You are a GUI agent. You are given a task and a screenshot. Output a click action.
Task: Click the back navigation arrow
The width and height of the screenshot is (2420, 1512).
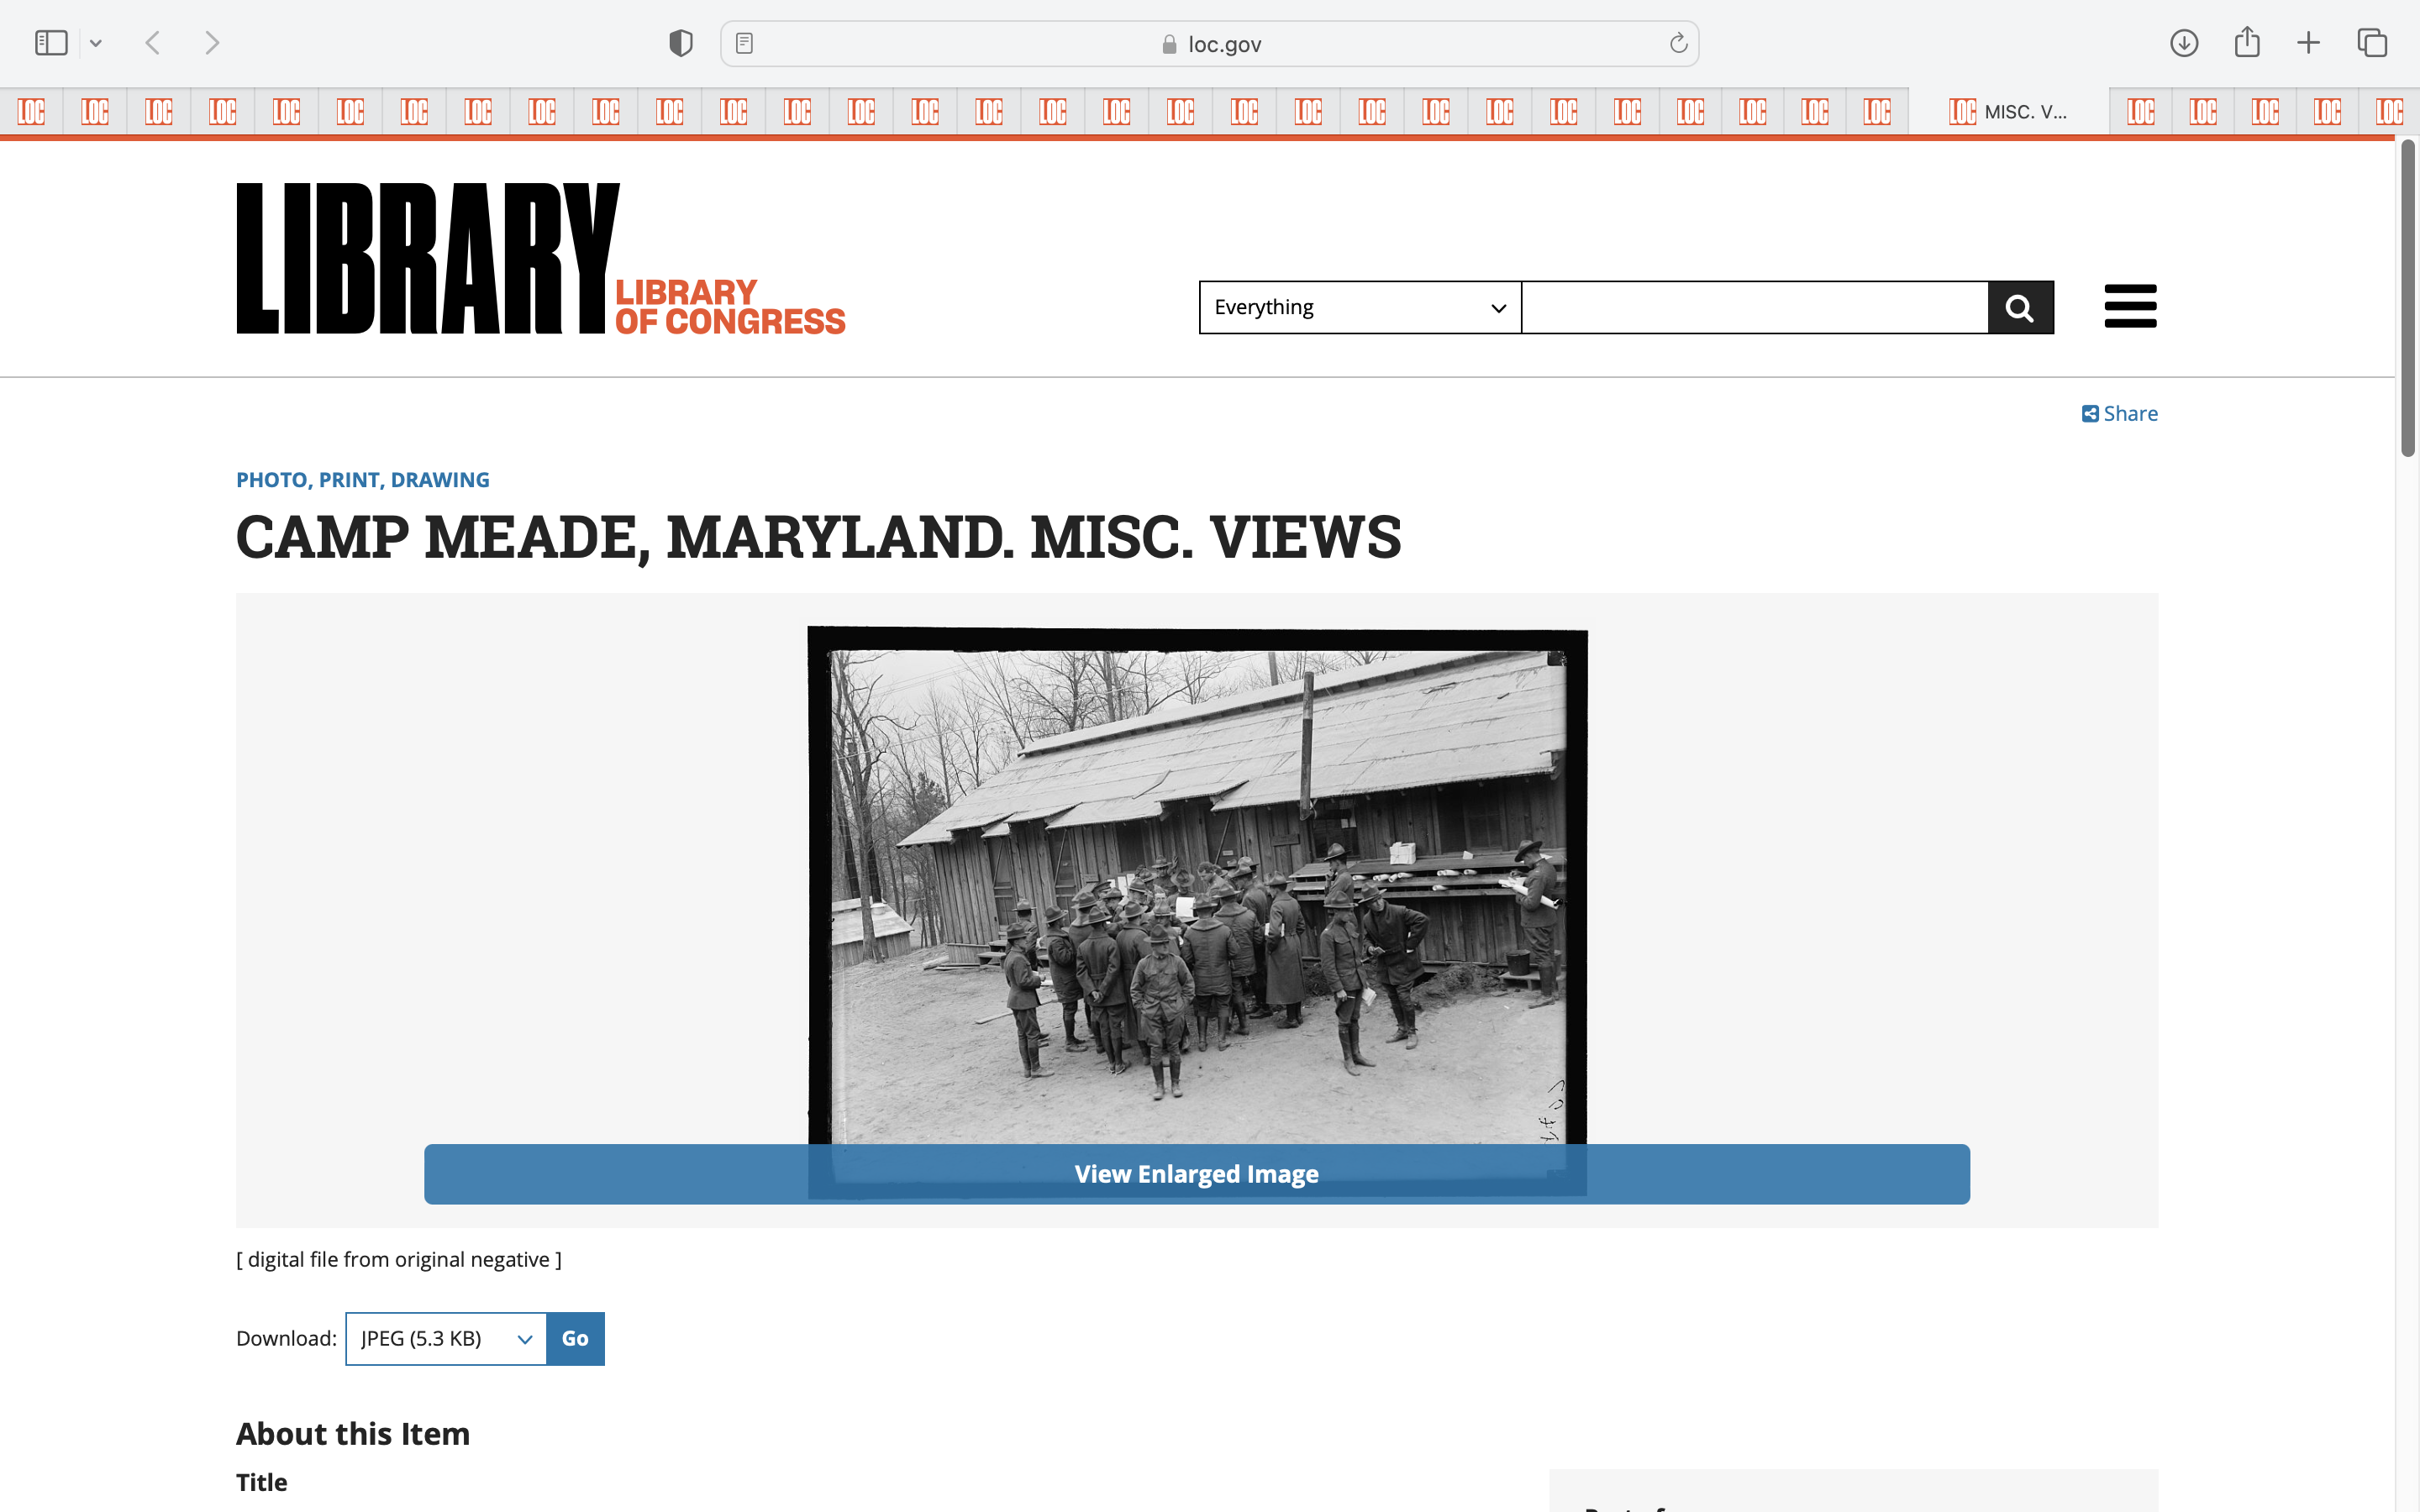pyautogui.click(x=153, y=43)
